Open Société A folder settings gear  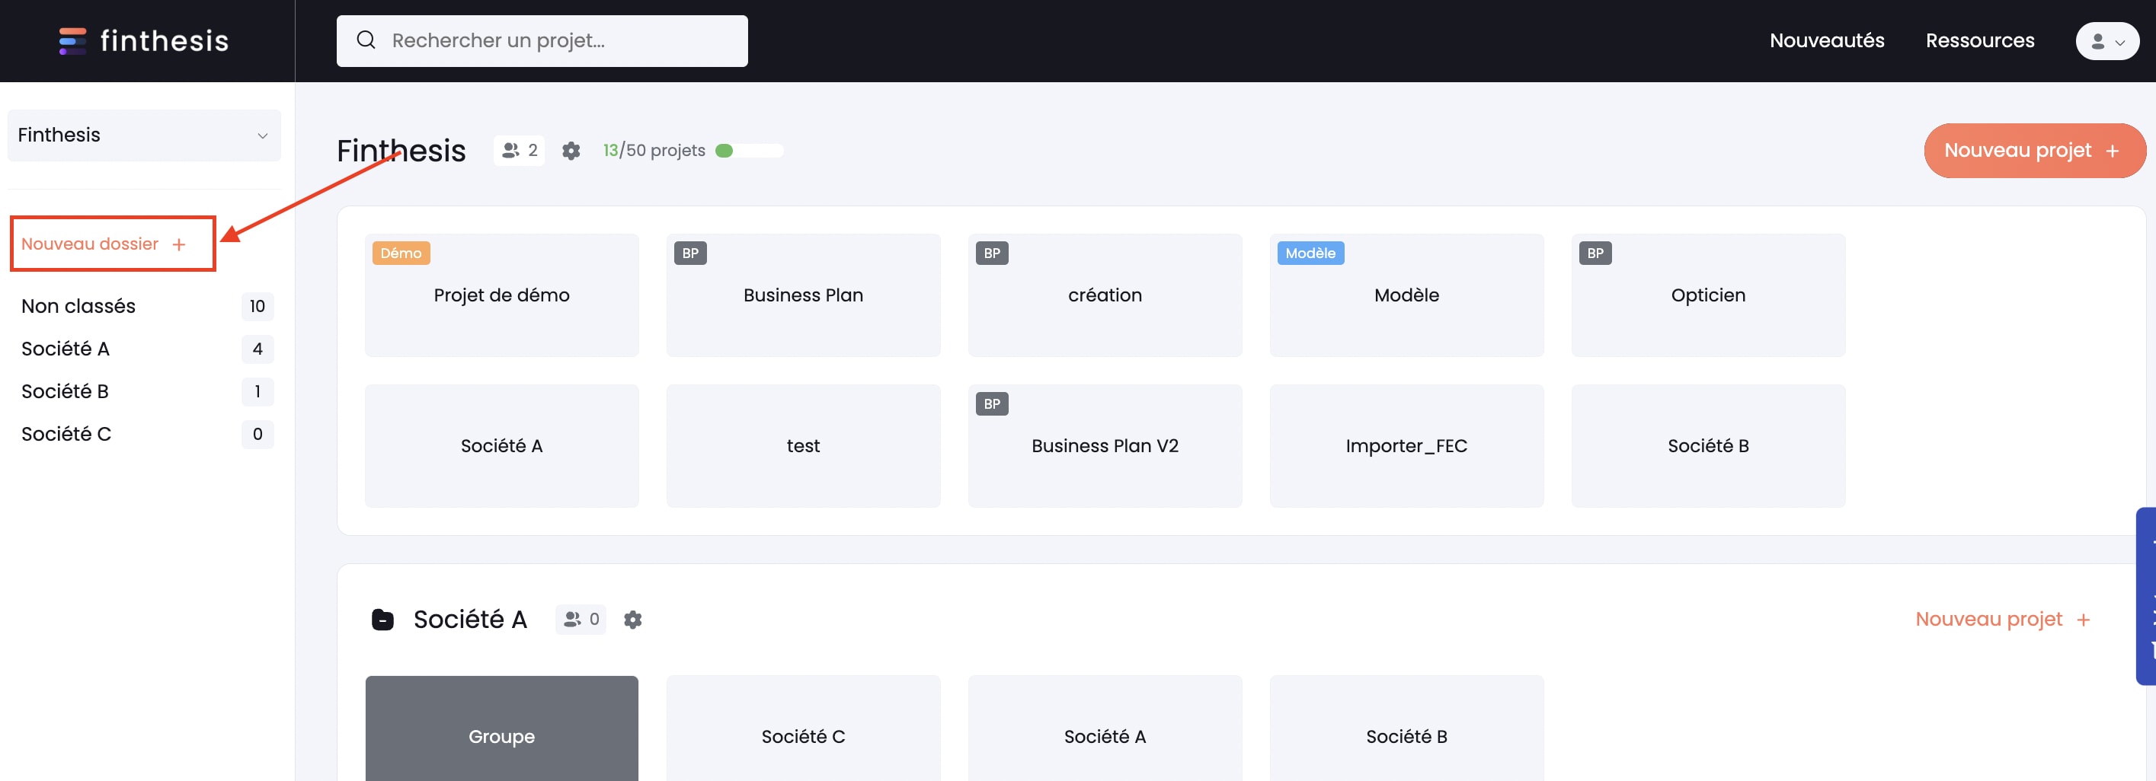pyautogui.click(x=633, y=619)
